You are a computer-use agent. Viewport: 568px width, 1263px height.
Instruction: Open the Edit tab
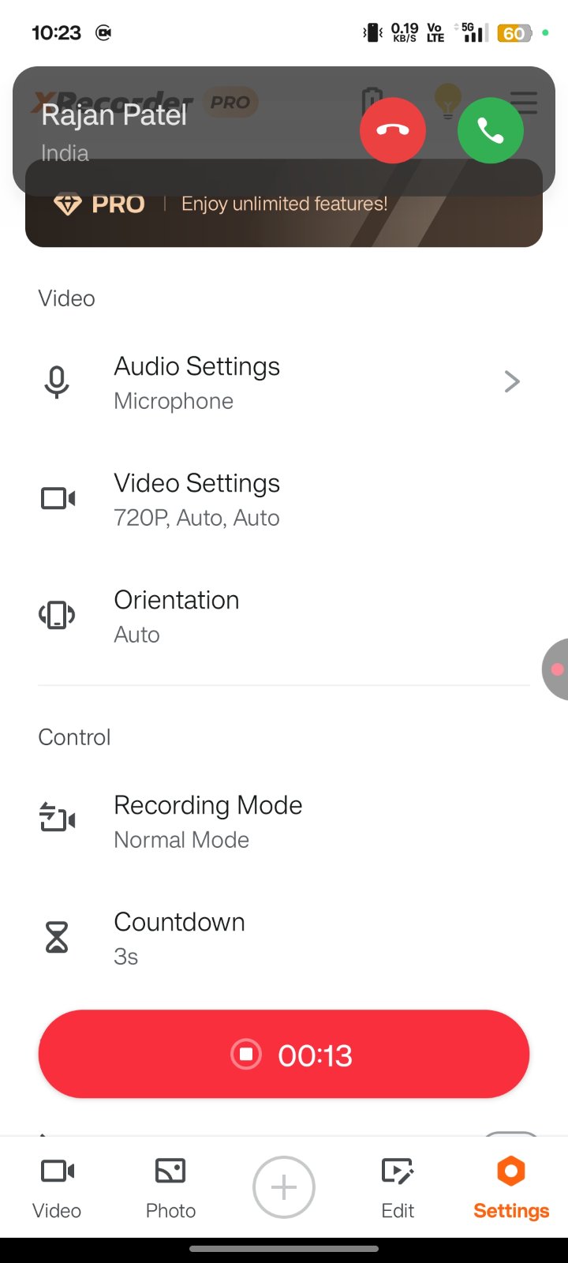(398, 1188)
